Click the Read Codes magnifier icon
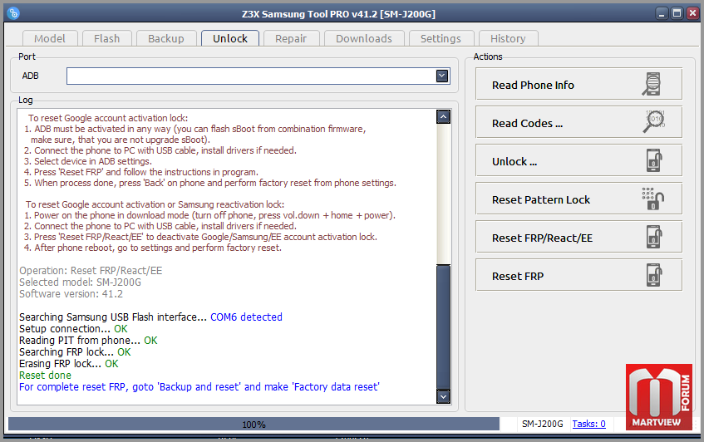Screen dimensions: 704x442 pyautogui.click(x=653, y=121)
